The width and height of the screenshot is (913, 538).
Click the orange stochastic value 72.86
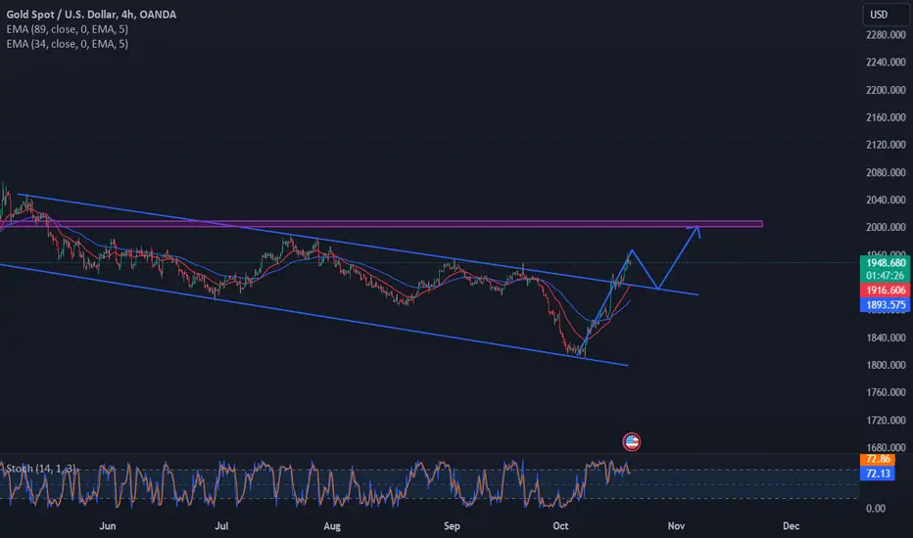pos(878,460)
